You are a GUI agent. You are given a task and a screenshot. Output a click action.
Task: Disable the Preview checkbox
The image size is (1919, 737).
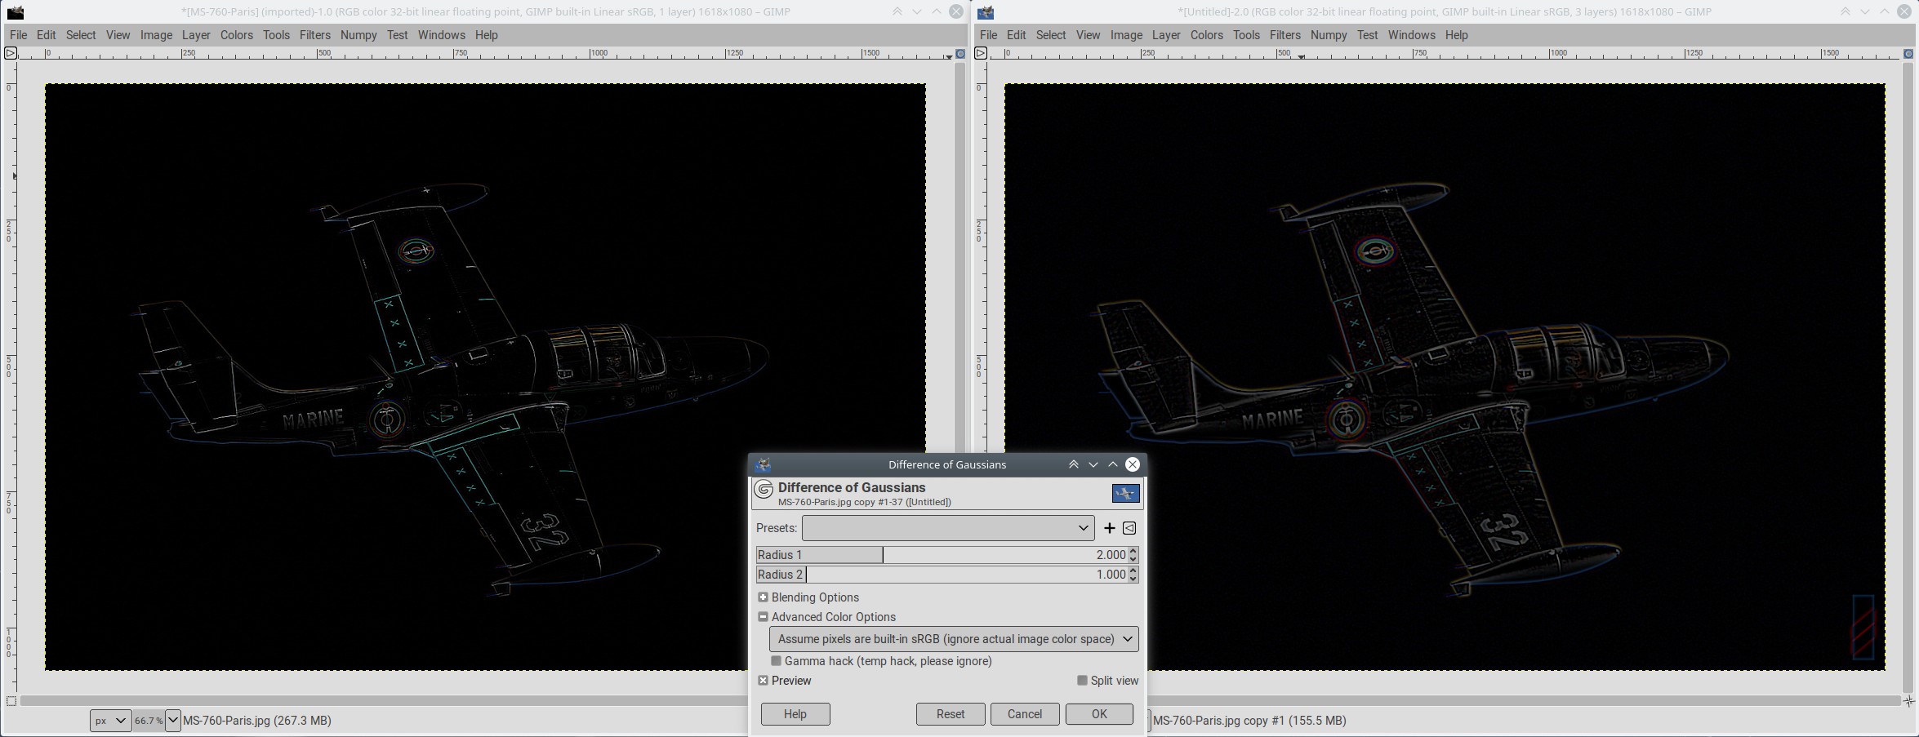point(763,681)
